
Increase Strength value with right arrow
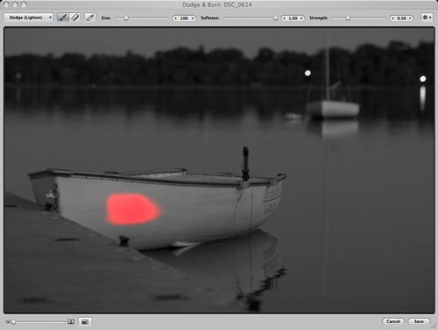point(410,18)
